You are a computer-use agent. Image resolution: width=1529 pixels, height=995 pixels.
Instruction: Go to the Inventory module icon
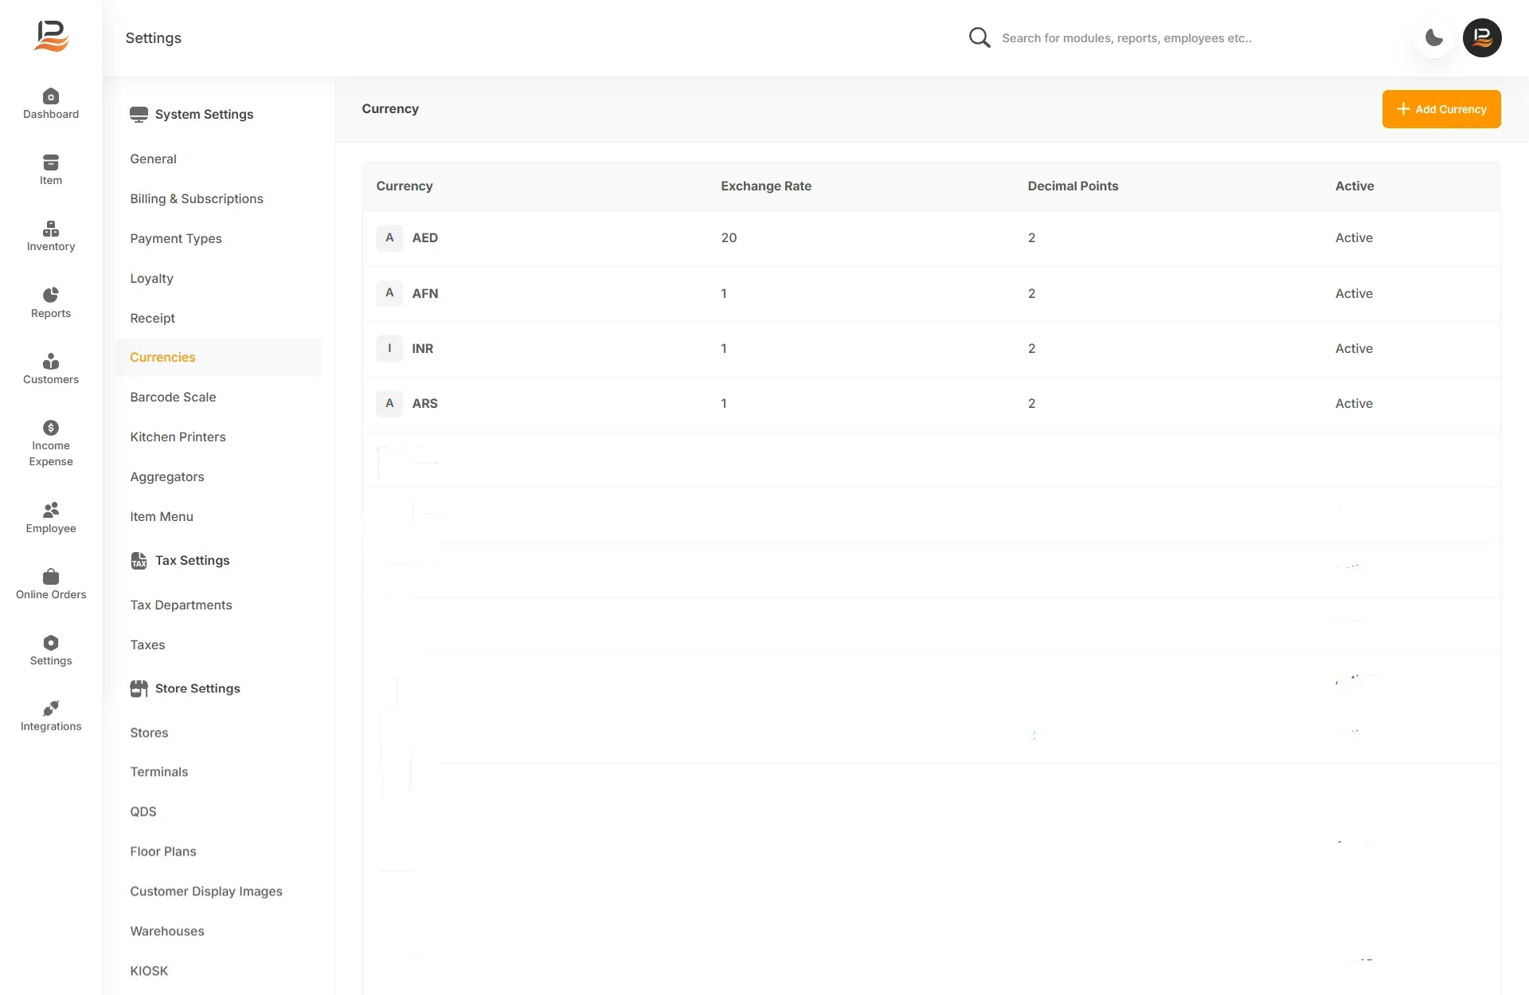[x=51, y=229]
